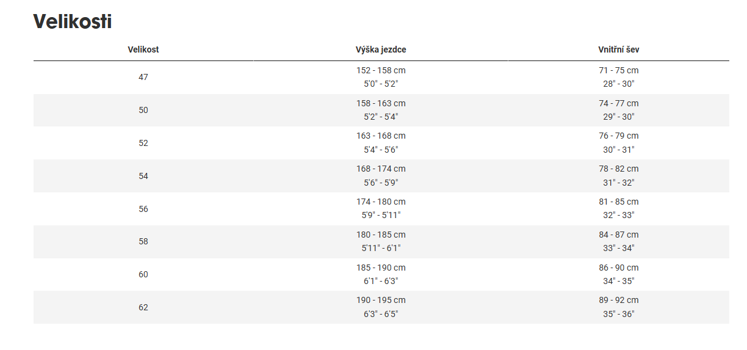Click the Velikost column header
The height and width of the screenshot is (350, 747).
tap(143, 49)
